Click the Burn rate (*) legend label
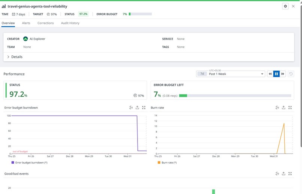 (169, 163)
